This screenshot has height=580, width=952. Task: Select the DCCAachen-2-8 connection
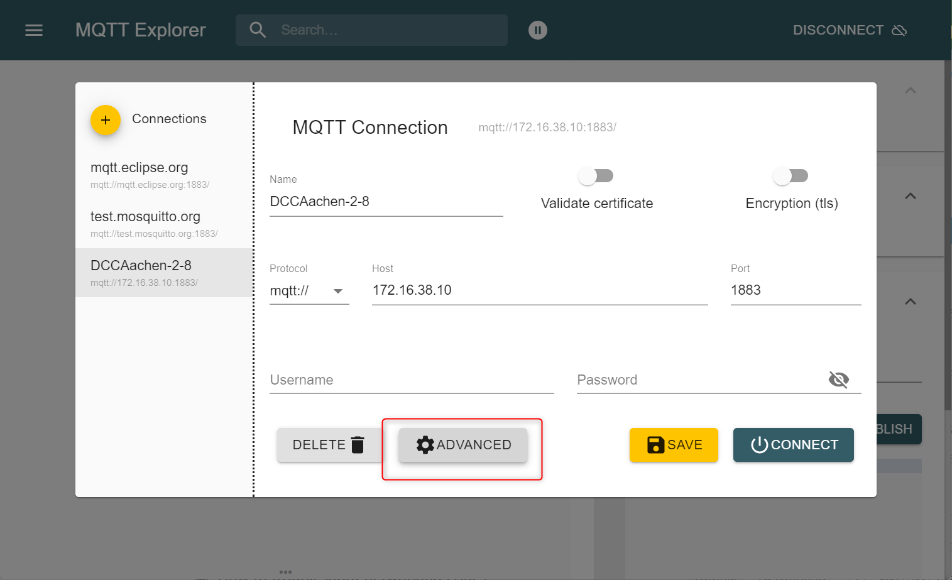(x=164, y=273)
